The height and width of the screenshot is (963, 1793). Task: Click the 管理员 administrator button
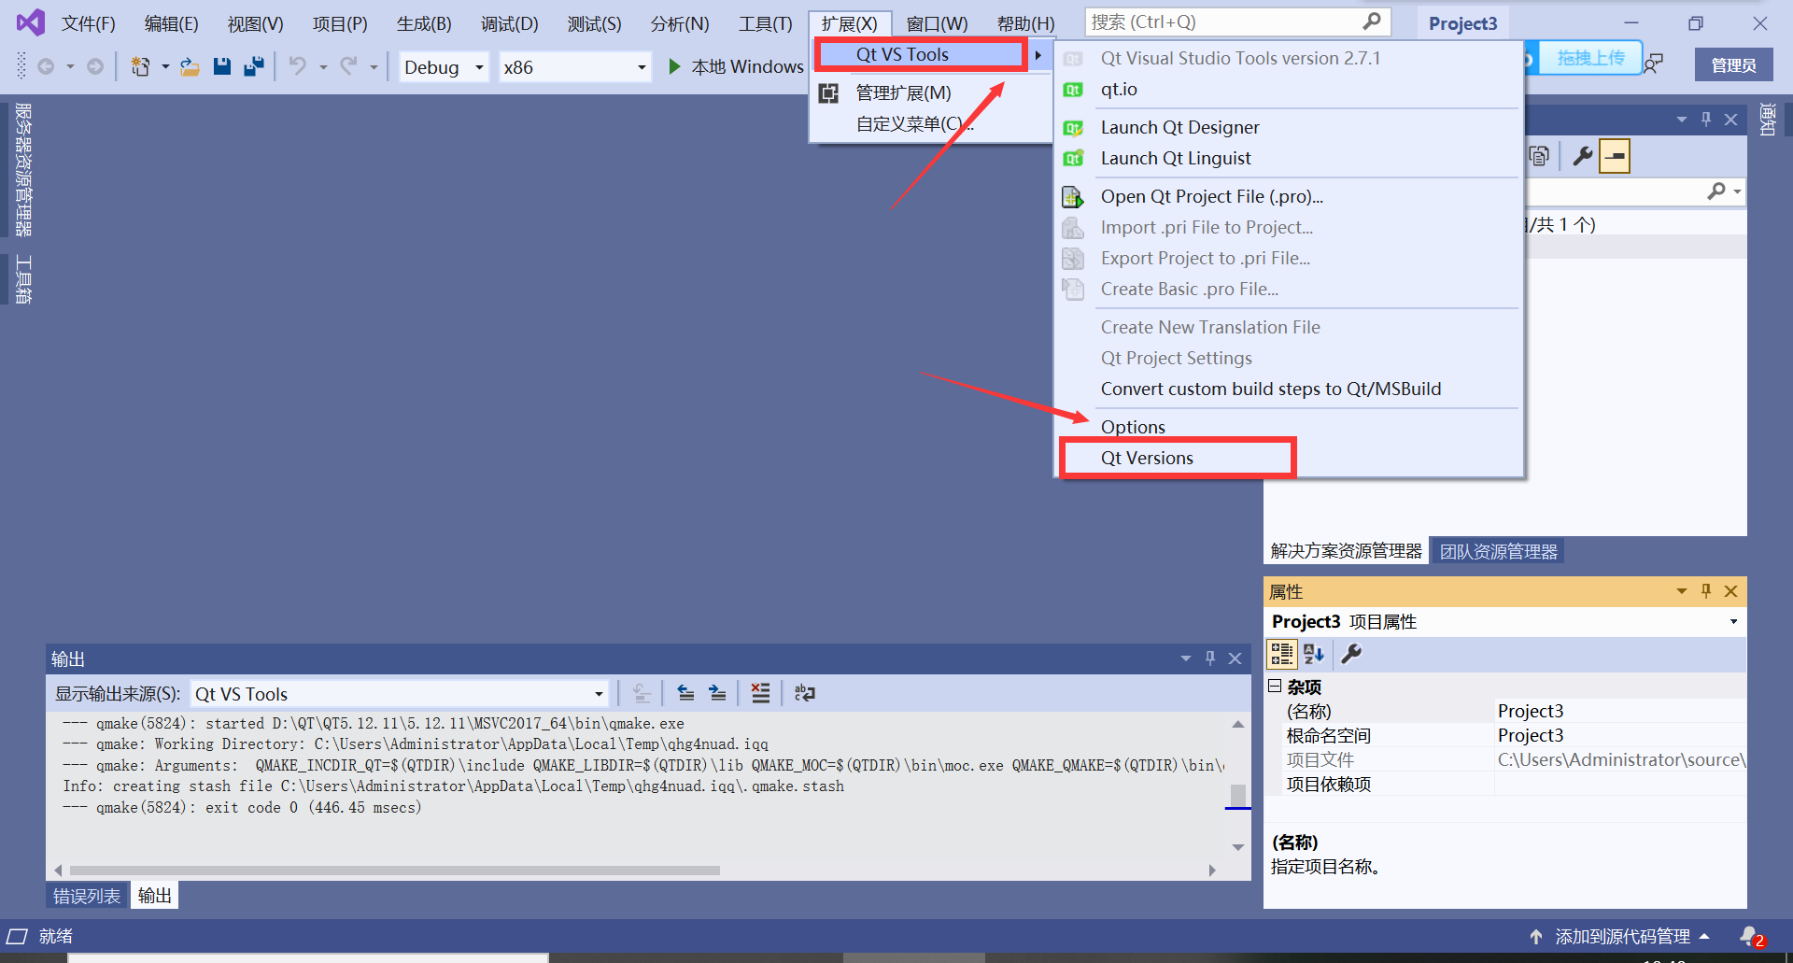(1733, 64)
